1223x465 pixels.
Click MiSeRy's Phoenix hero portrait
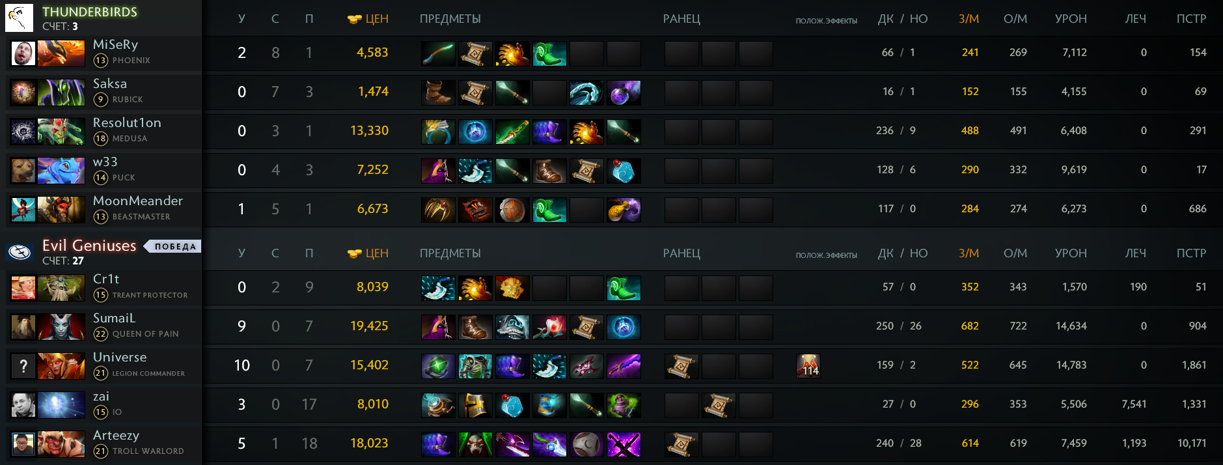coord(61,53)
